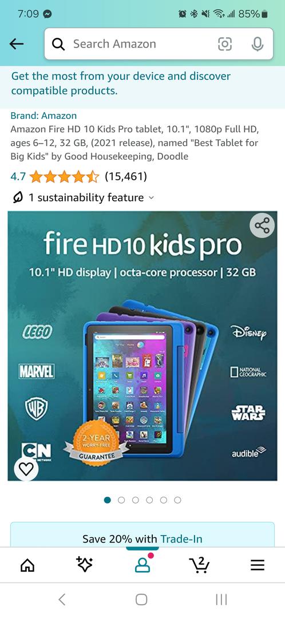
Task: Tap the Fire HD 10 Kids Pro product image
Action: [142, 346]
